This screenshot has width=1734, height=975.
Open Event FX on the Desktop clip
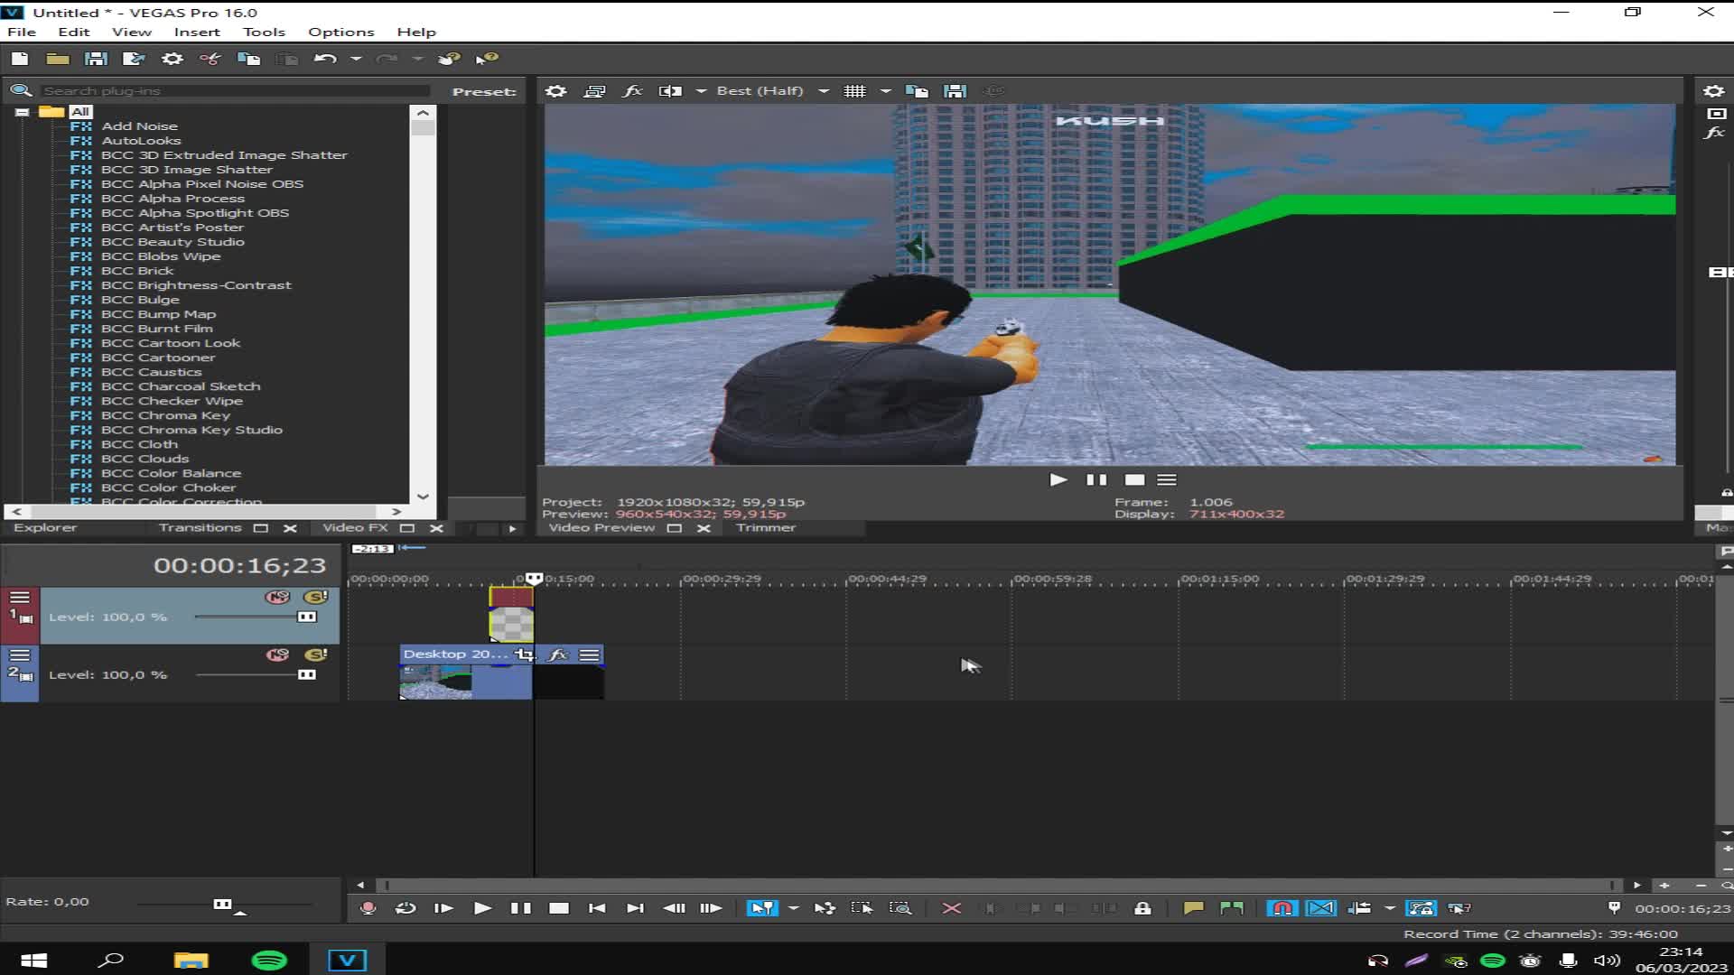[558, 655]
